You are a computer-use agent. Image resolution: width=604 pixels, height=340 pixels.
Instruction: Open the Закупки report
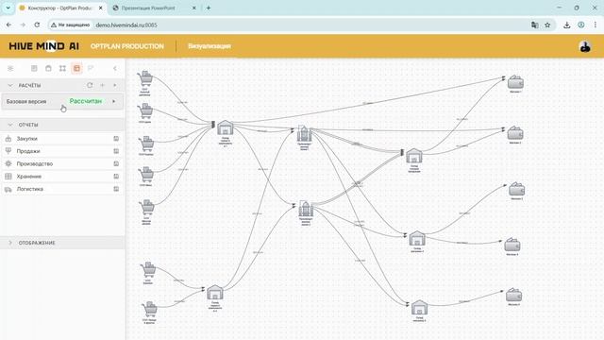coord(62,139)
